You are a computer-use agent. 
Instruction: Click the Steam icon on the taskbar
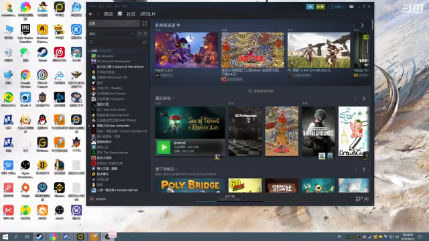point(40,236)
